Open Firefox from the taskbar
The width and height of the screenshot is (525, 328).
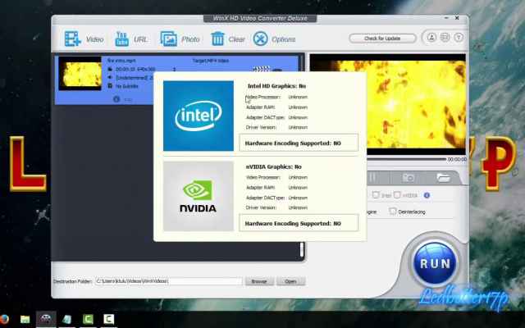click(3, 319)
